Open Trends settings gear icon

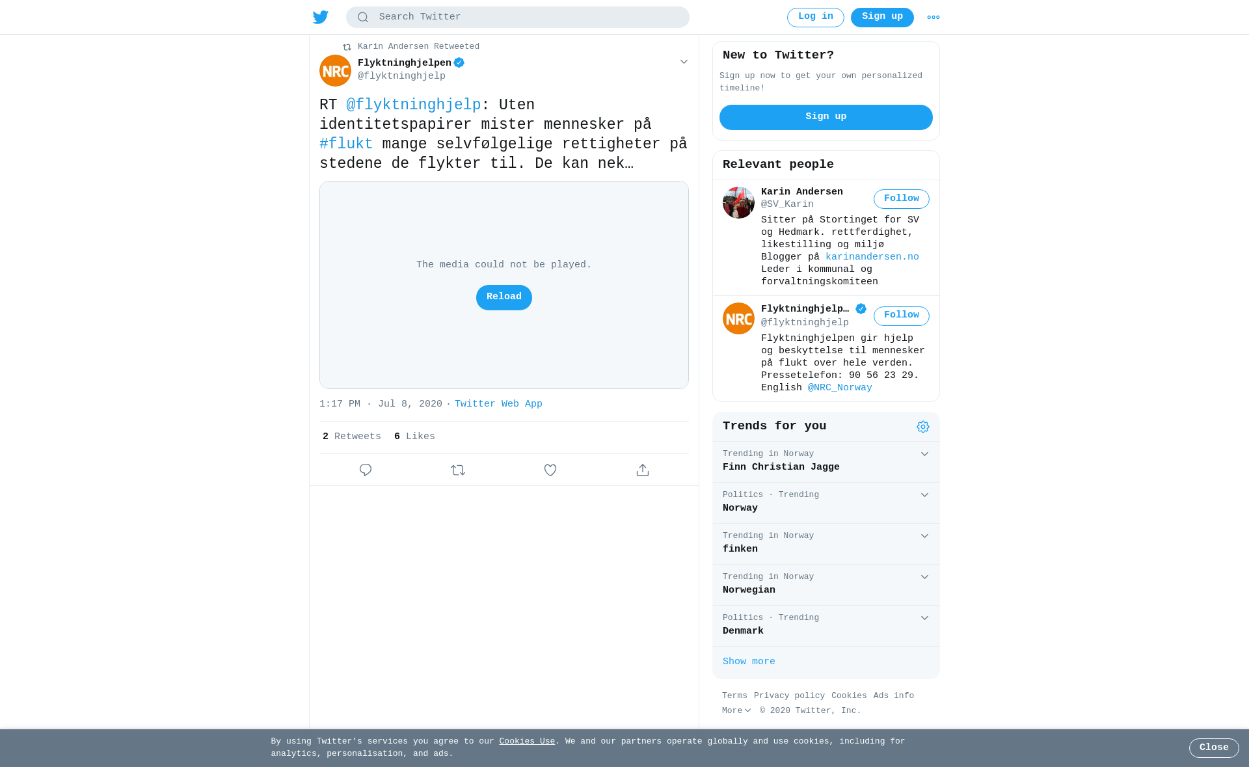923,427
